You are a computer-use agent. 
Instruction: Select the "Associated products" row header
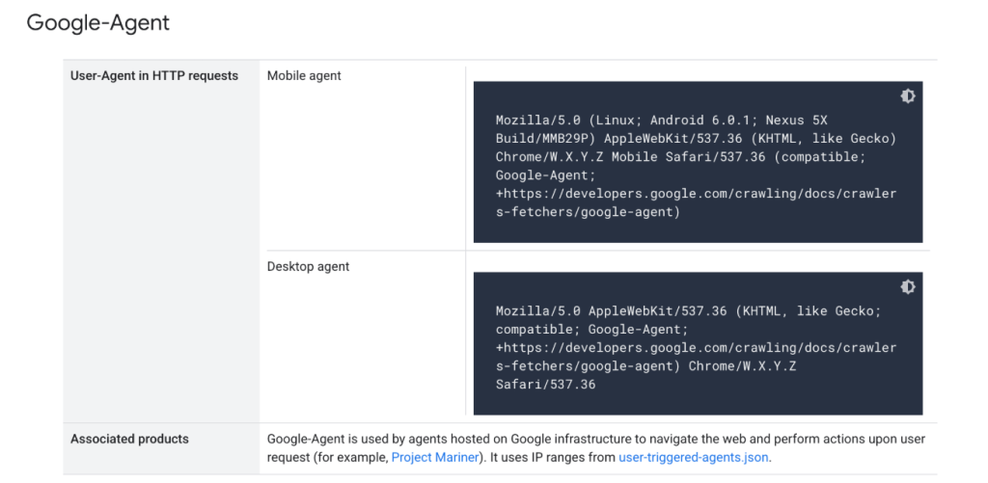pyautogui.click(x=129, y=440)
